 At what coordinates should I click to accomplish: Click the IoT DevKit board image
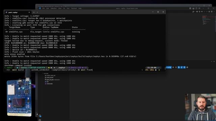(x=19, y=98)
